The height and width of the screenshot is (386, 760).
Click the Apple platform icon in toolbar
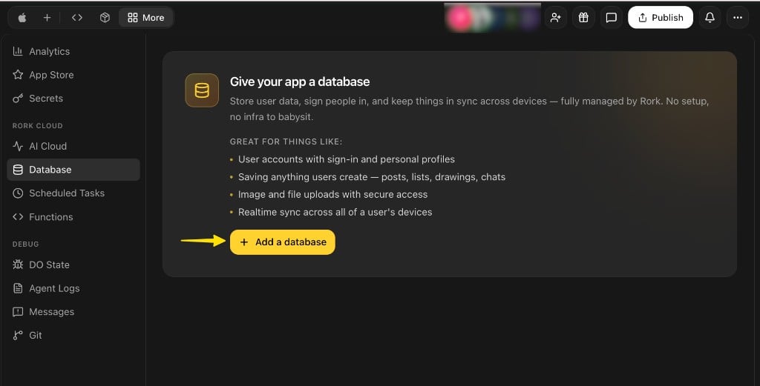pyautogui.click(x=22, y=18)
